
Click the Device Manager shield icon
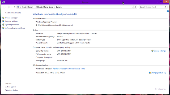pyautogui.click(x=3, y=18)
